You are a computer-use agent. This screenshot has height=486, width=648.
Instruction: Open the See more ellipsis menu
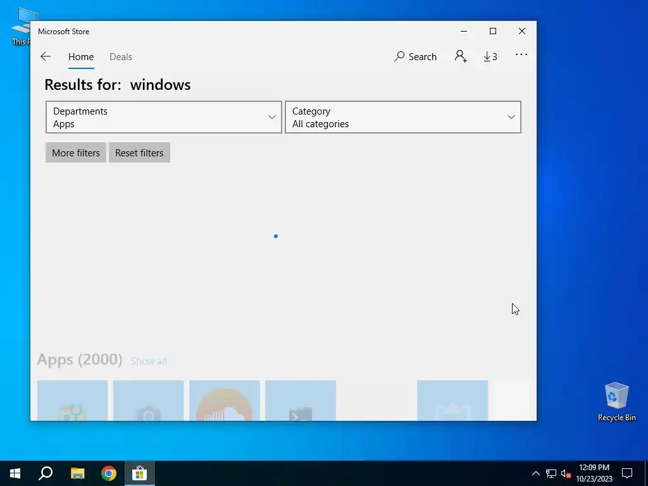tap(521, 54)
